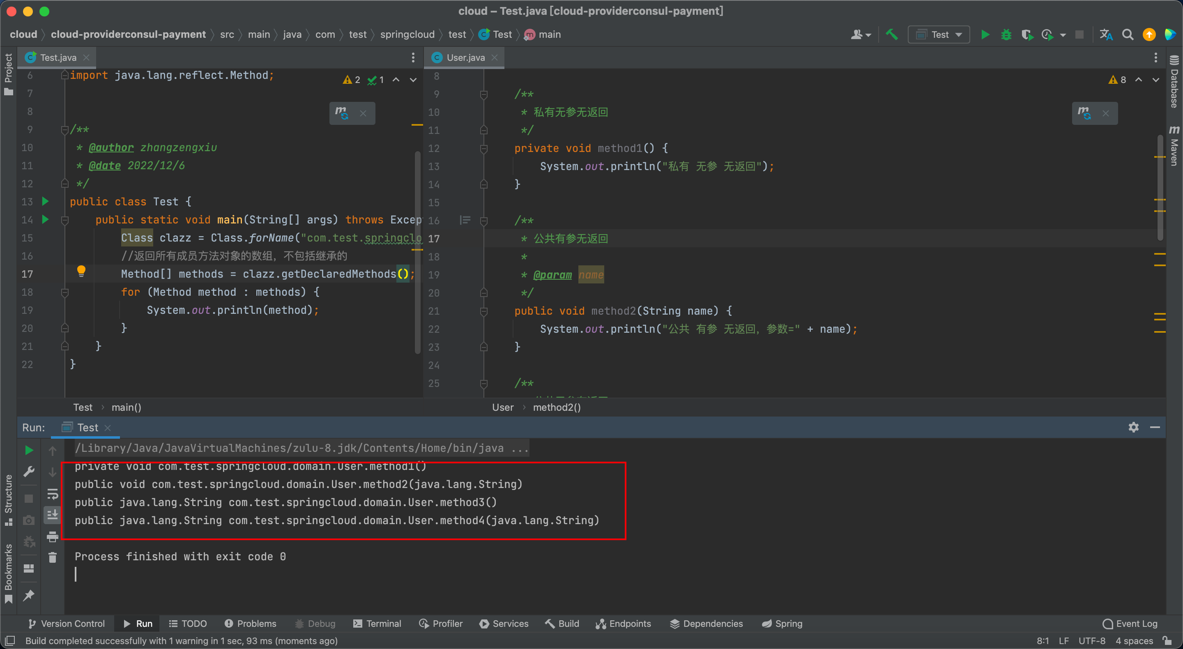1183x649 pixels.
Task: Open the user account icon dropdown
Action: click(860, 35)
